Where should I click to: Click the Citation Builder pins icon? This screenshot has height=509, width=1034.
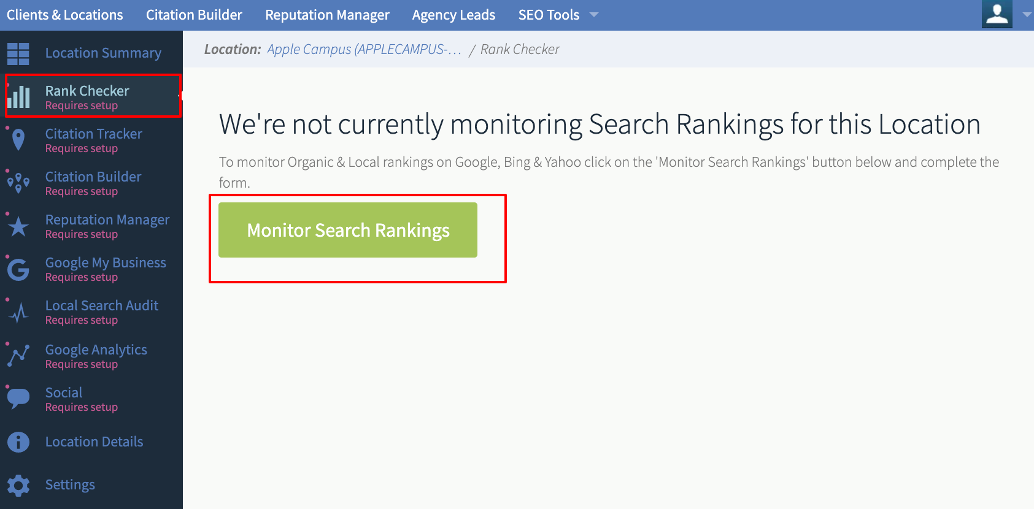click(x=18, y=183)
